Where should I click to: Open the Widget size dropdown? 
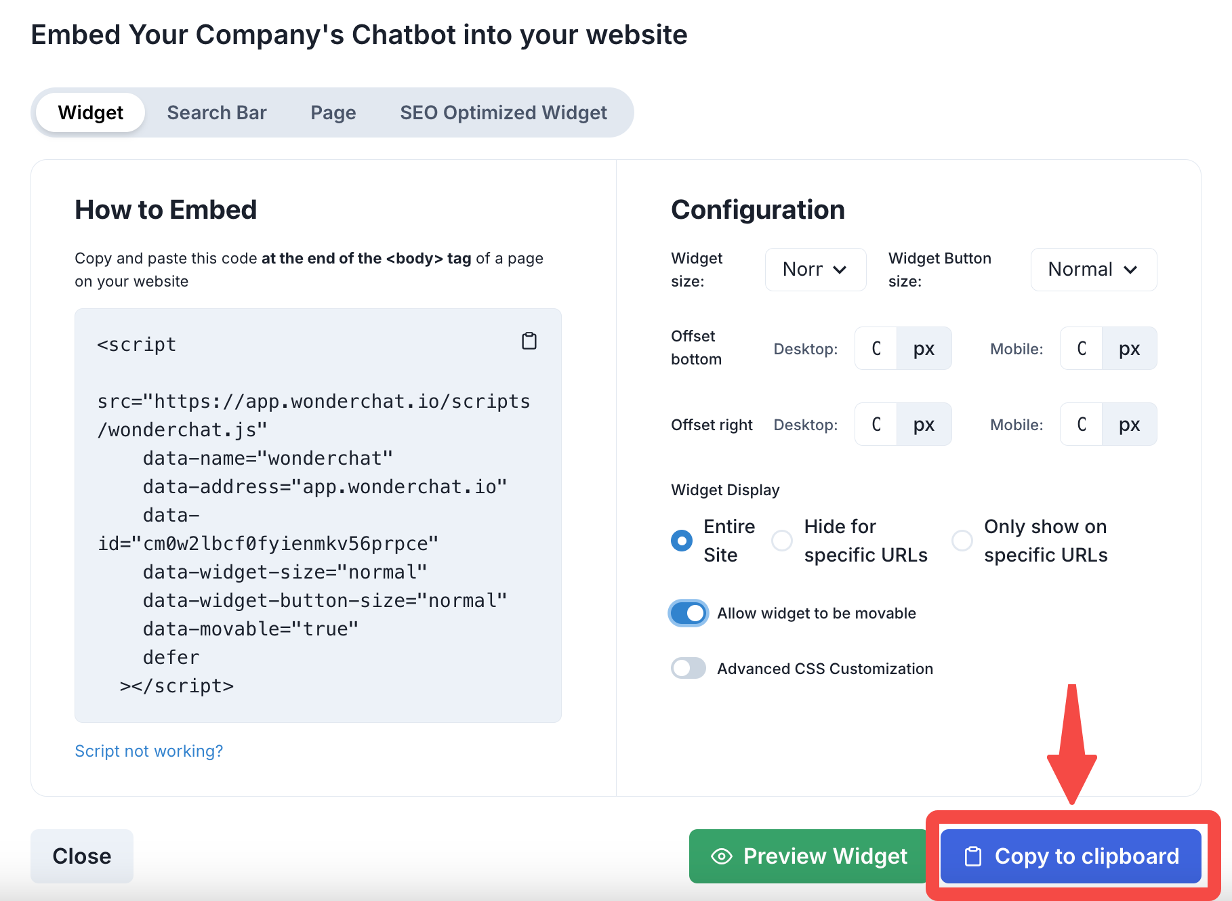tap(815, 270)
